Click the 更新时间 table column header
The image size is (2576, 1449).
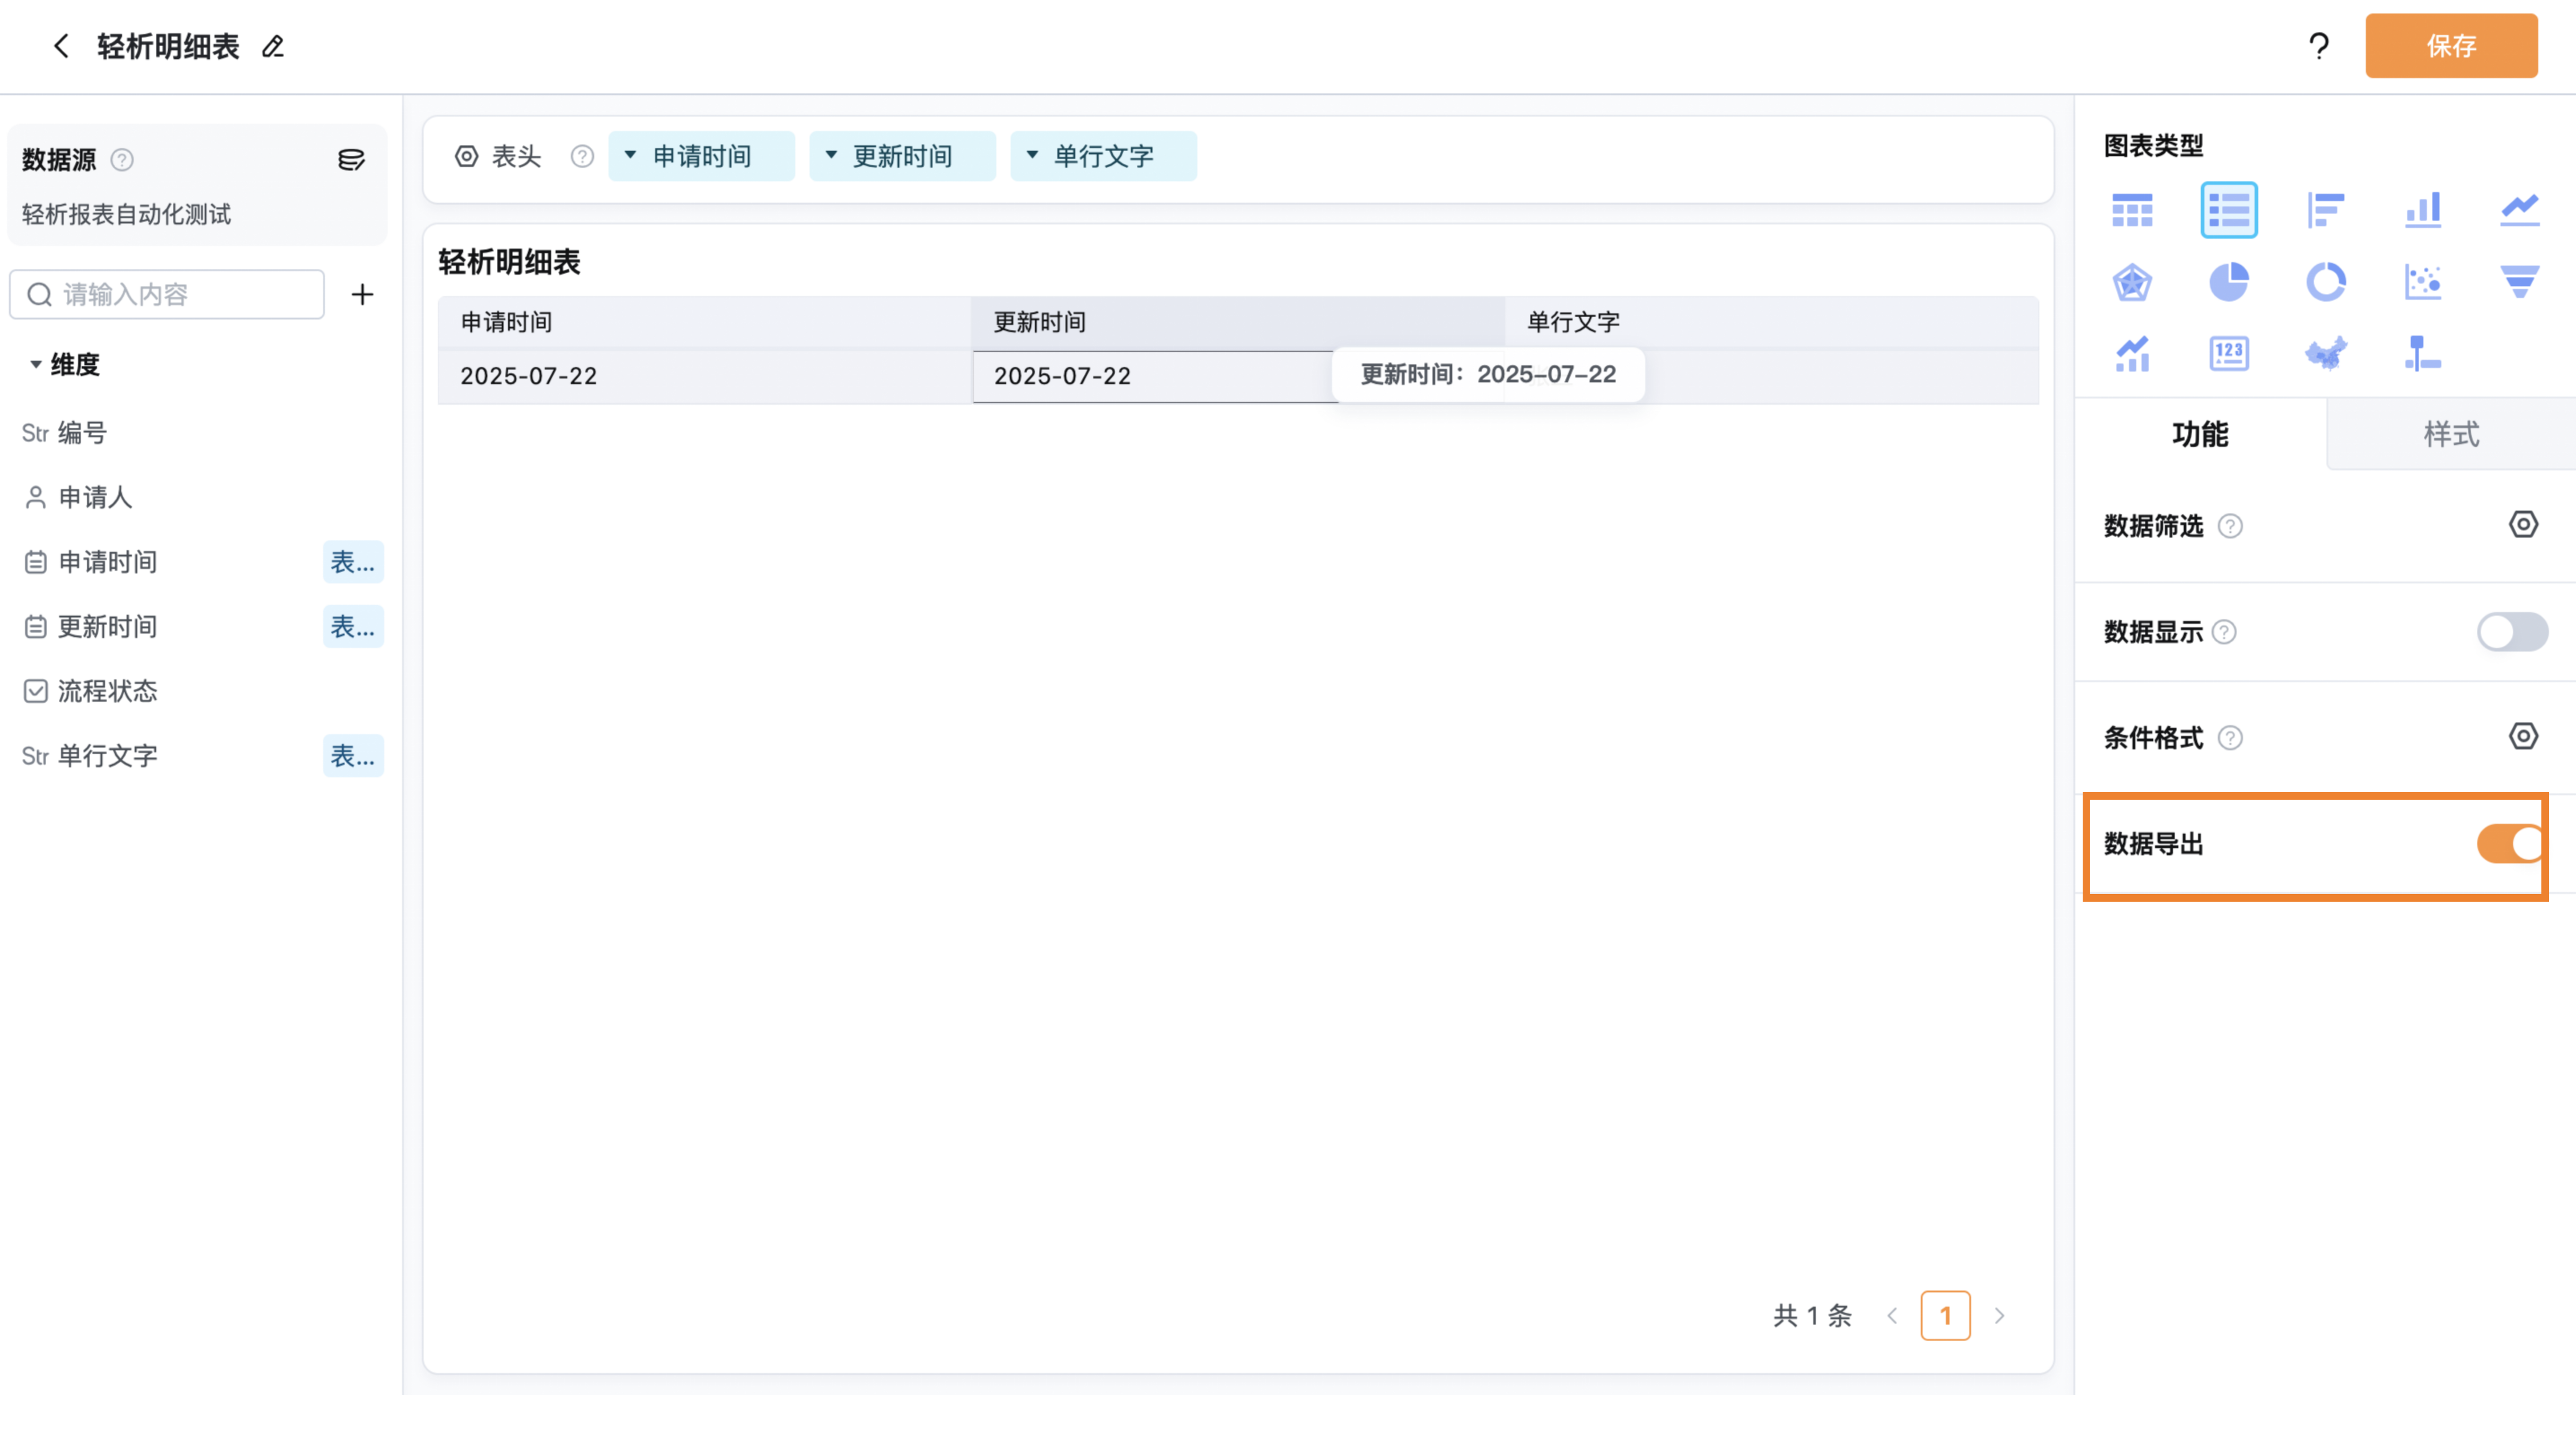[x=1238, y=322]
